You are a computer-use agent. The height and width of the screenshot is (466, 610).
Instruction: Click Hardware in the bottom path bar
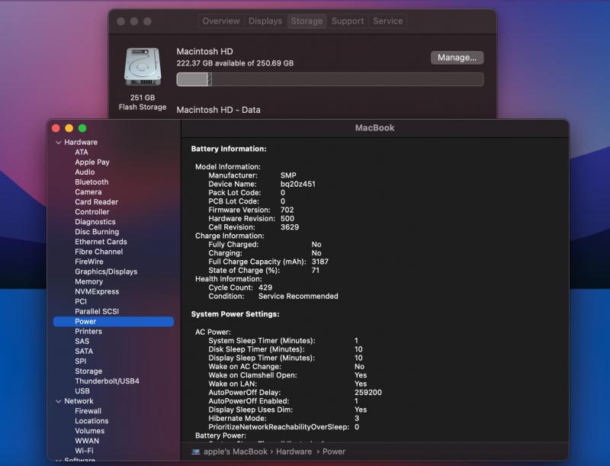click(x=294, y=452)
